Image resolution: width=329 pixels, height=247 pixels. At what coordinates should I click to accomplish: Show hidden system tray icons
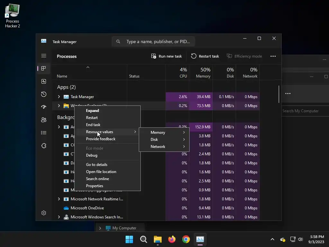point(272,239)
